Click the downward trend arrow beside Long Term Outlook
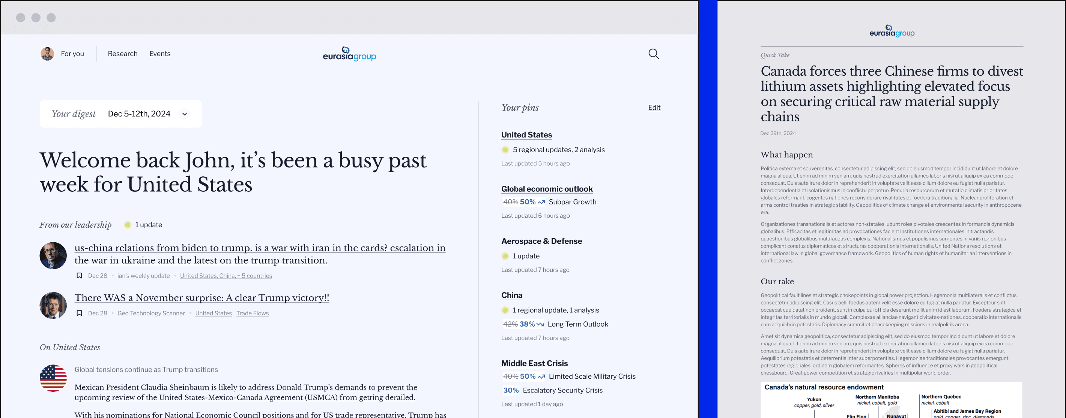The image size is (1066, 418). click(x=540, y=324)
